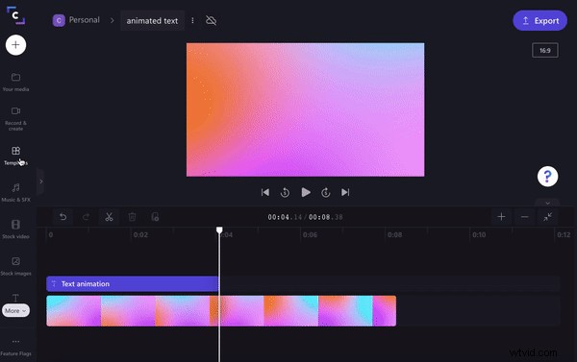
Task: Undo the last action
Action: click(x=63, y=217)
